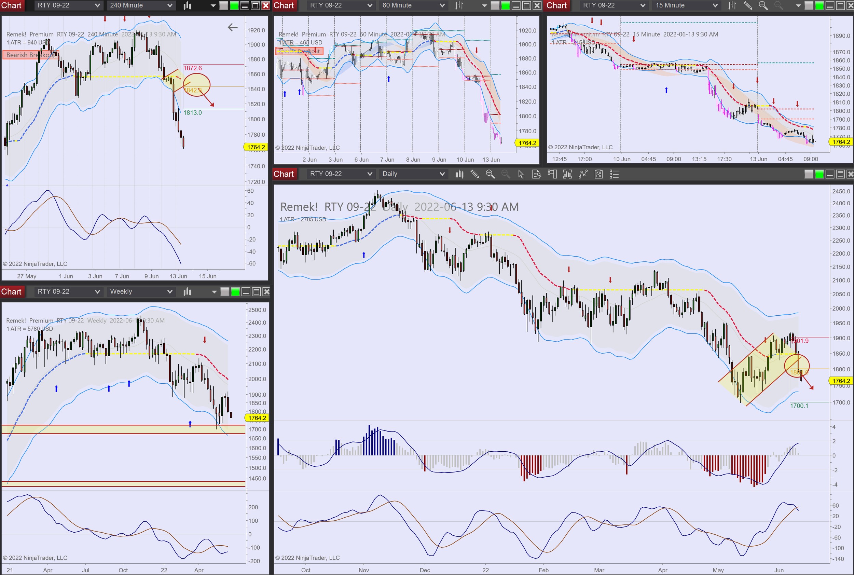Click the 1764.2 price marker on Daily chart
Image resolution: width=854 pixels, height=575 pixels.
tap(841, 381)
